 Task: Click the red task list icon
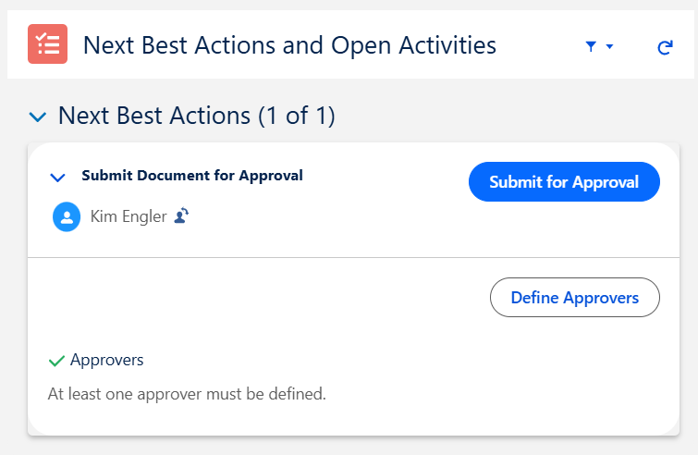tap(47, 44)
